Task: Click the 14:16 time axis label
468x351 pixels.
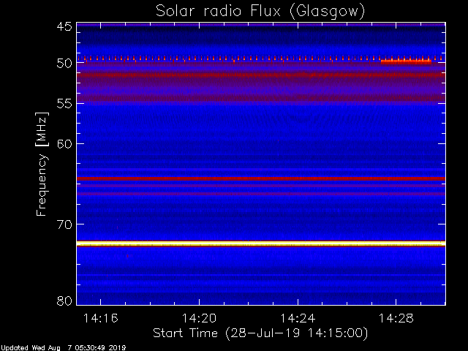Action: point(101,318)
